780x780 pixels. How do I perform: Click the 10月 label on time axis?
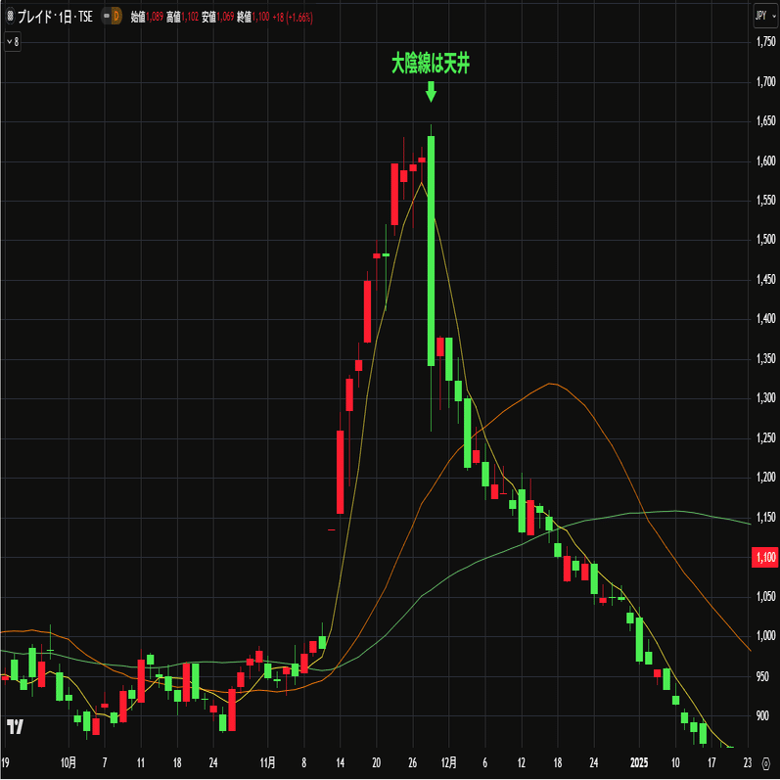69,762
